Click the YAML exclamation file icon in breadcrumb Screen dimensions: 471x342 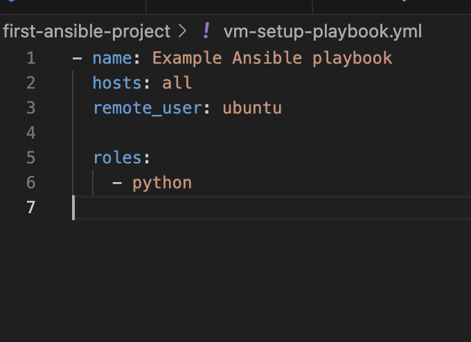tap(206, 31)
